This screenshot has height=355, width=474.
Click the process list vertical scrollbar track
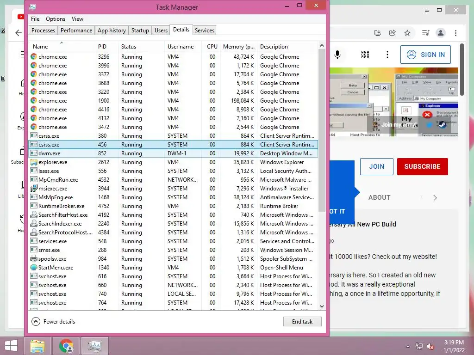[x=322, y=257]
